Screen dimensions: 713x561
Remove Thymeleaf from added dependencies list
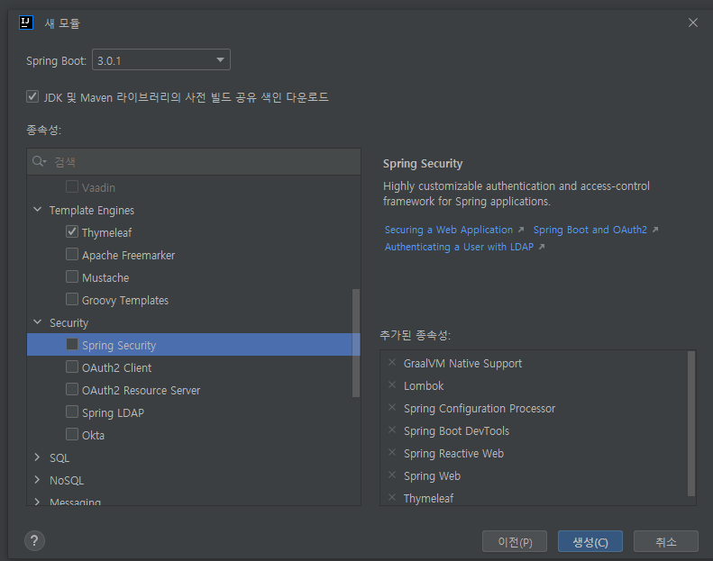(x=392, y=497)
